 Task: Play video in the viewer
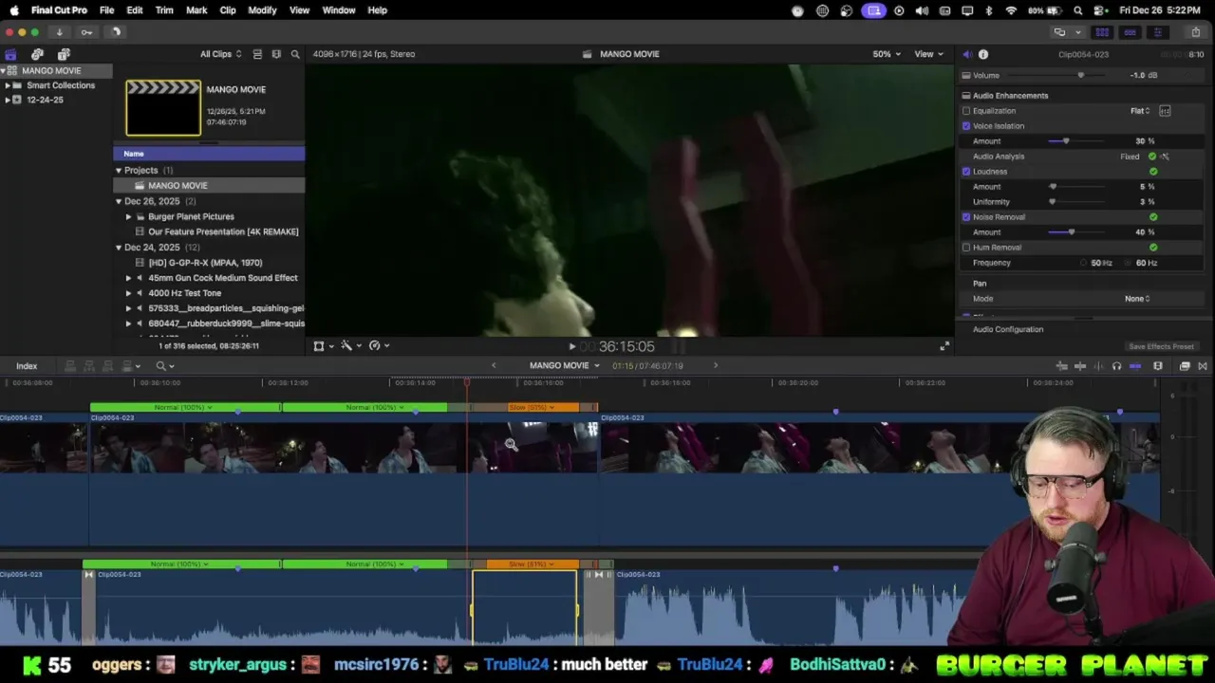tap(571, 347)
